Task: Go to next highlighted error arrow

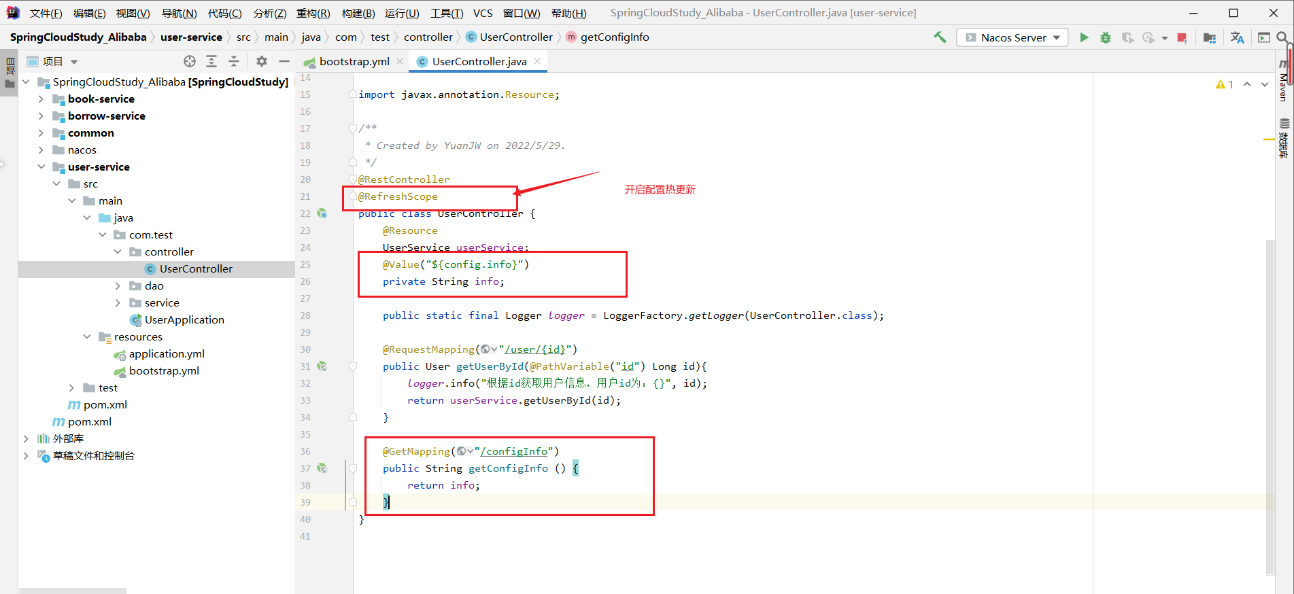Action: (x=1265, y=84)
